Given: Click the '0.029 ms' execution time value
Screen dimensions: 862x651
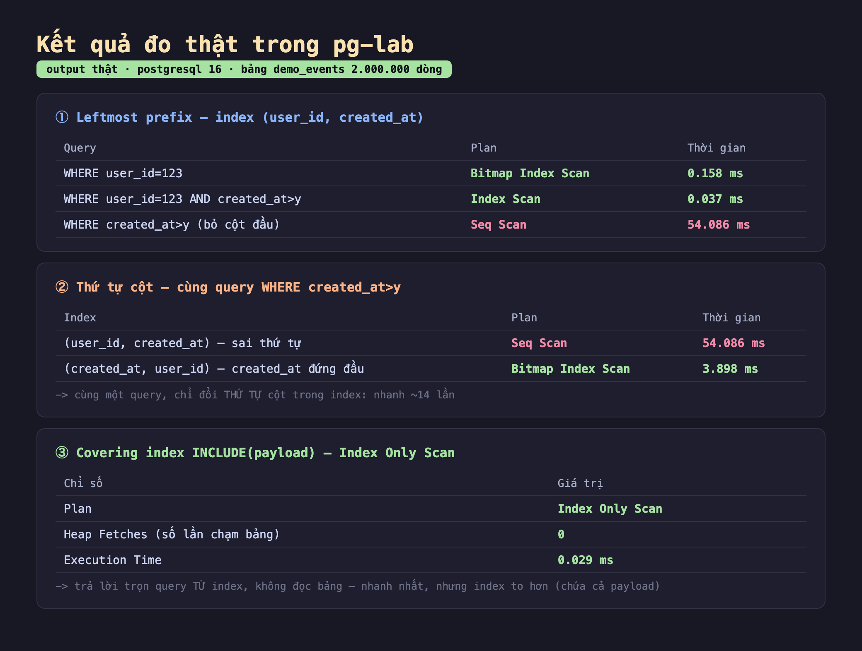Looking at the screenshot, I should click(586, 560).
